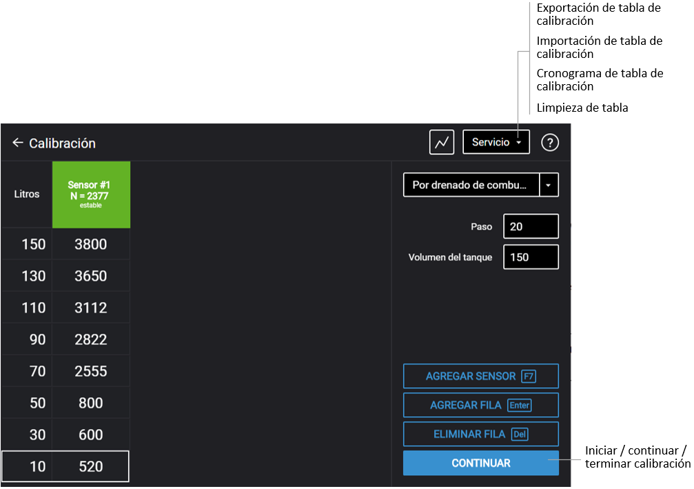Click the sensor value cell 3112

[x=91, y=308]
